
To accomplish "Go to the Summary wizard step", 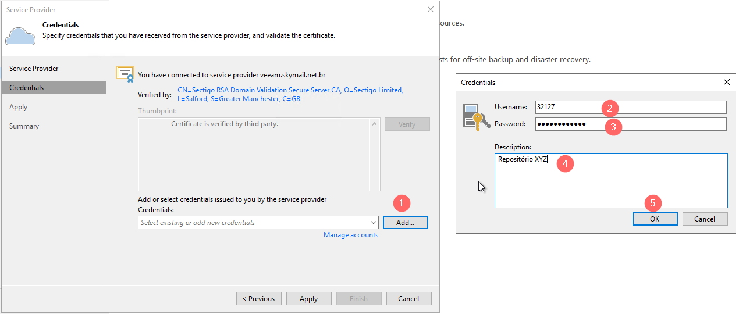I will 24,126.
